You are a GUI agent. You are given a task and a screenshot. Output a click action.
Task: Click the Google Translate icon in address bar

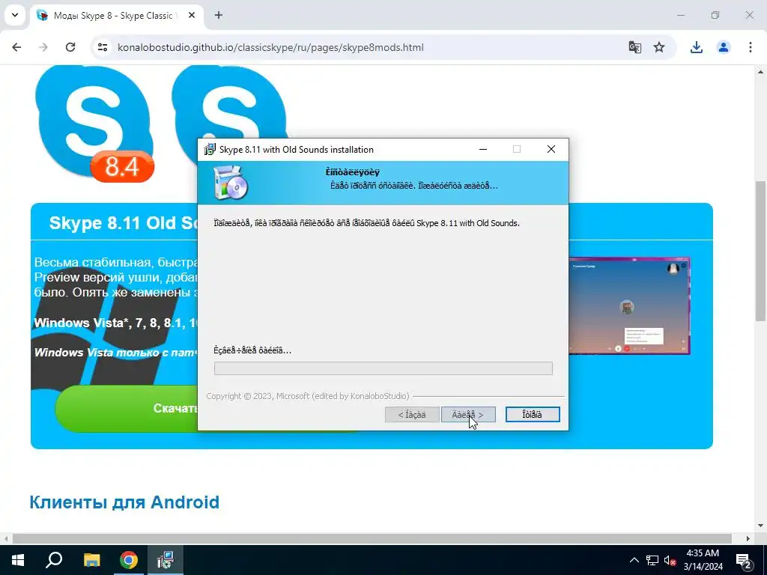[x=635, y=47]
